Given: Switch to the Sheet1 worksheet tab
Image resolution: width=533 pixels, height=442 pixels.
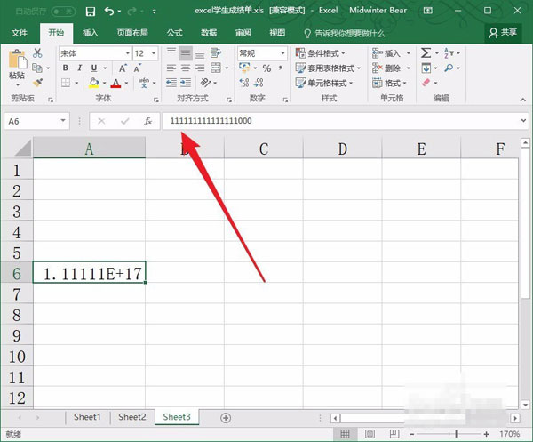Looking at the screenshot, I should pyautogui.click(x=87, y=417).
